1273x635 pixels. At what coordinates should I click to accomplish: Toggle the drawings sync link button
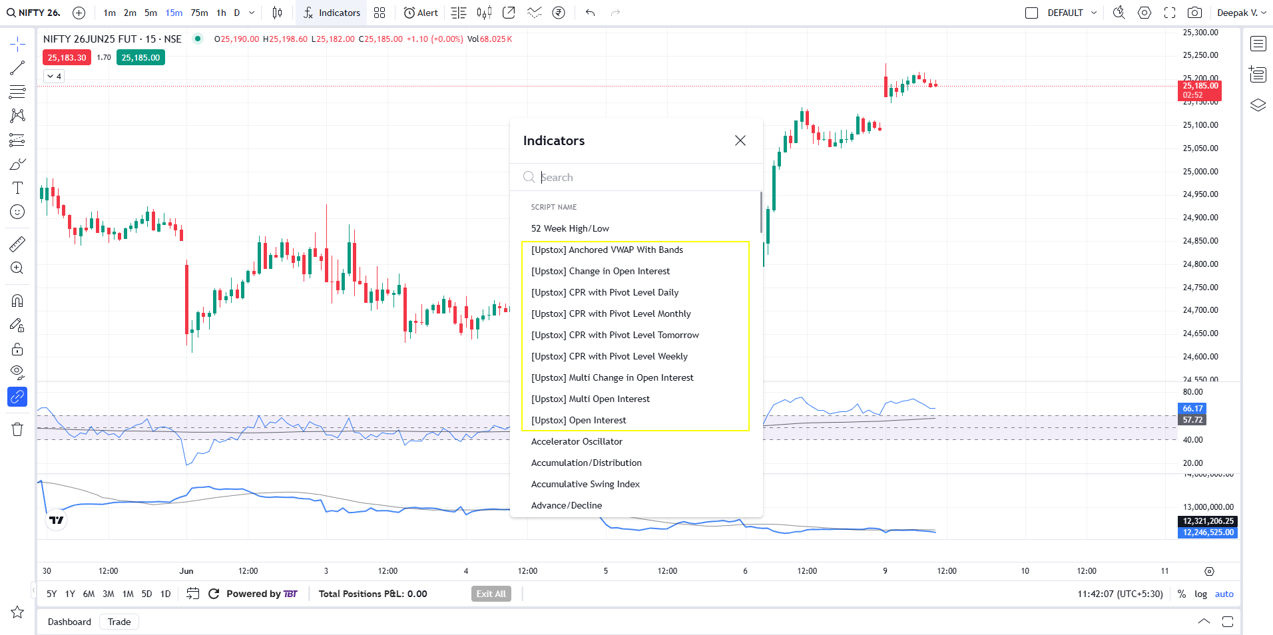click(x=17, y=397)
